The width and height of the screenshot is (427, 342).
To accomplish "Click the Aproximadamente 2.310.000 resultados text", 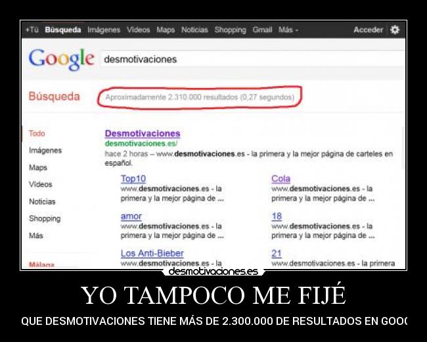I will pyautogui.click(x=200, y=97).
